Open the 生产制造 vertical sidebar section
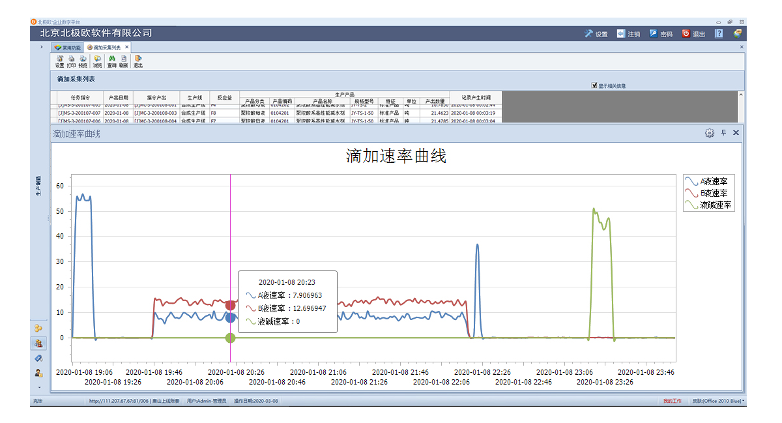 click(x=38, y=186)
